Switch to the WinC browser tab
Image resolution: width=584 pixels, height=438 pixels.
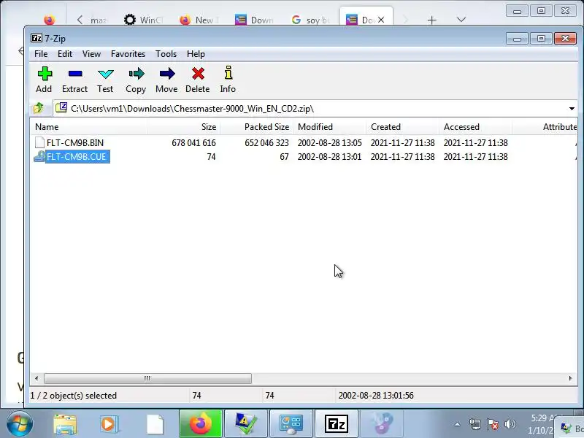pyautogui.click(x=143, y=20)
